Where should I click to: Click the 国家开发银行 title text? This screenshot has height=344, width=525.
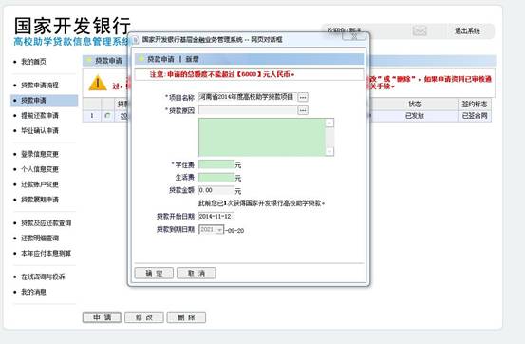click(72, 26)
